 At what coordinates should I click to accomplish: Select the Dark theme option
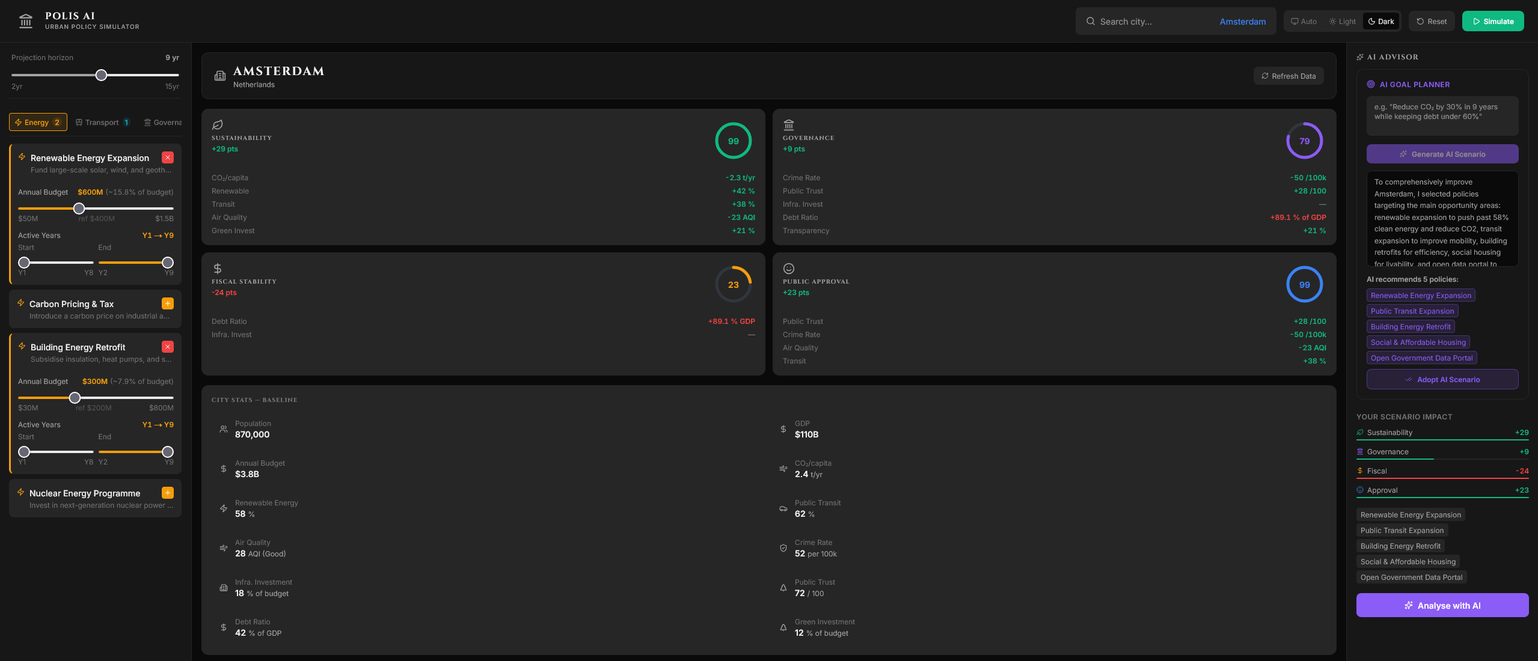[x=1381, y=22]
